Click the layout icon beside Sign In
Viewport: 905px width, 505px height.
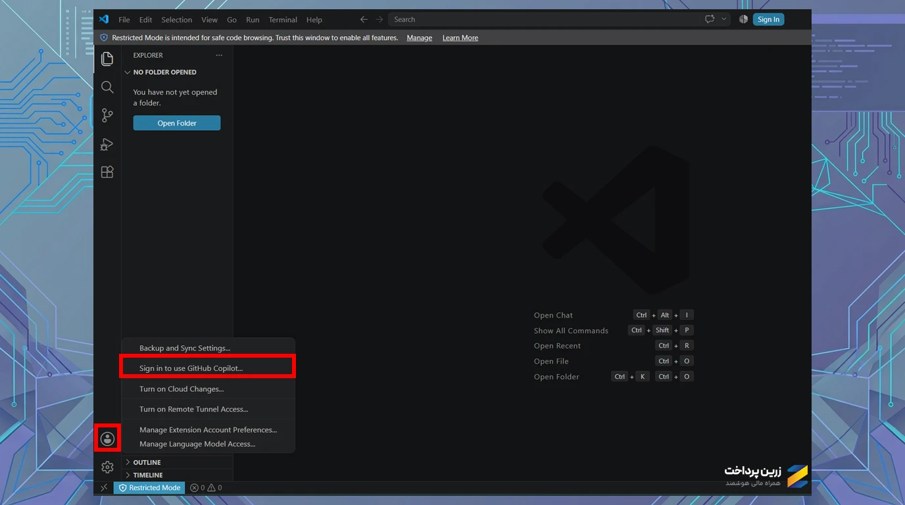pyautogui.click(x=743, y=19)
